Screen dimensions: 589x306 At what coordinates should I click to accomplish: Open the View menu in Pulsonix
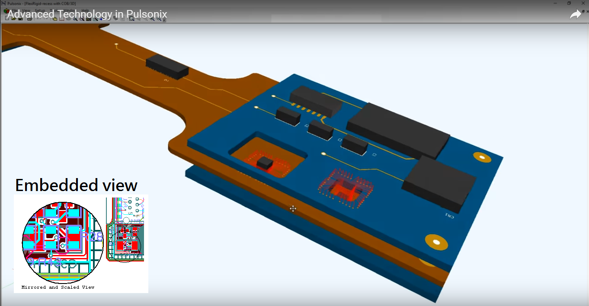tap(26, 10)
